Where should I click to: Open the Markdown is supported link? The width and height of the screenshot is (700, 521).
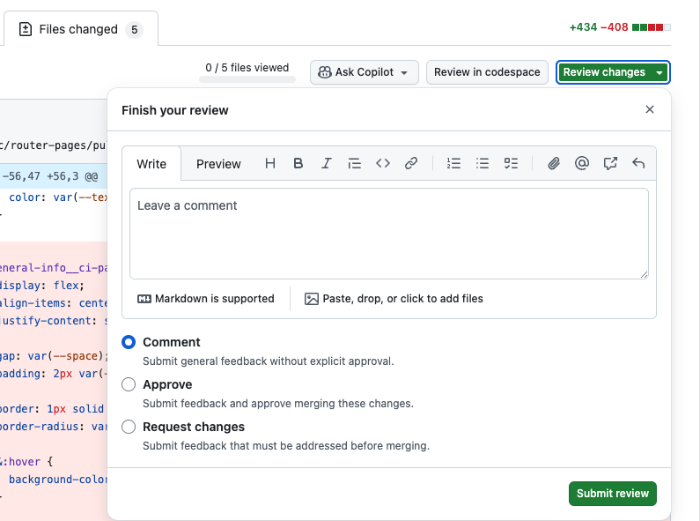click(206, 299)
